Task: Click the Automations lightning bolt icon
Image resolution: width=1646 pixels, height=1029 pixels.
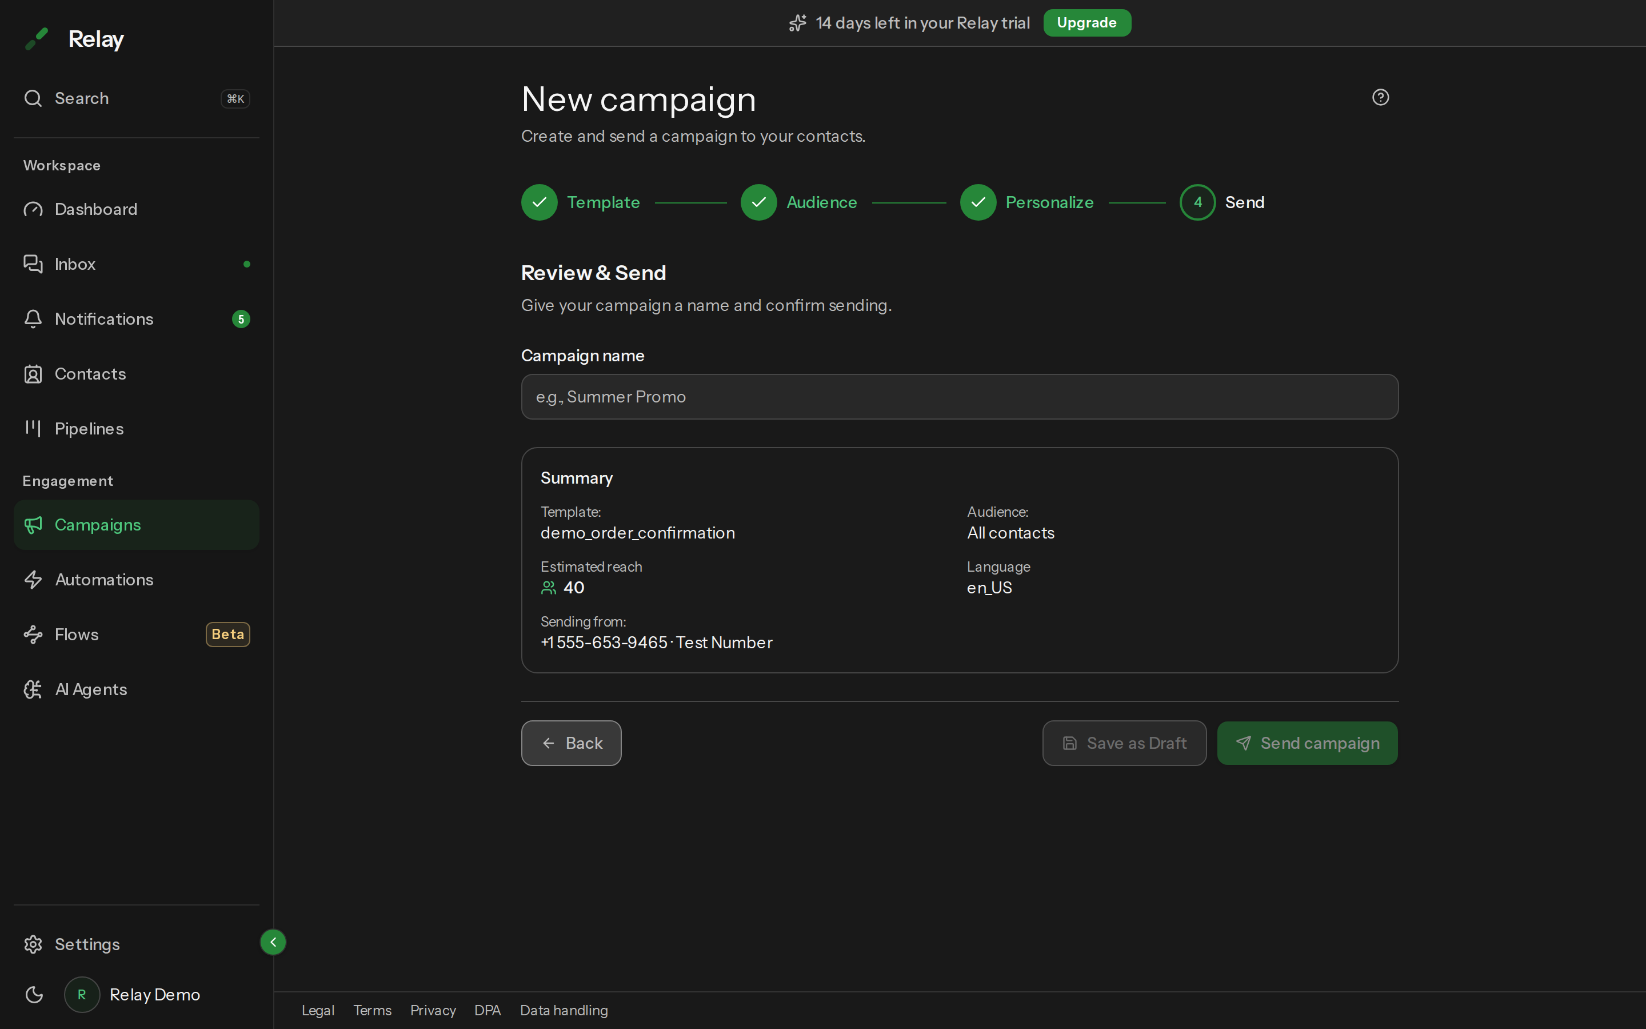Action: click(33, 579)
